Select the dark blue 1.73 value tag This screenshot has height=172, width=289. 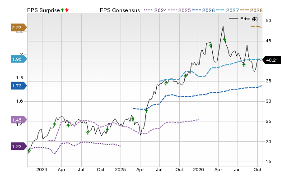19,86
